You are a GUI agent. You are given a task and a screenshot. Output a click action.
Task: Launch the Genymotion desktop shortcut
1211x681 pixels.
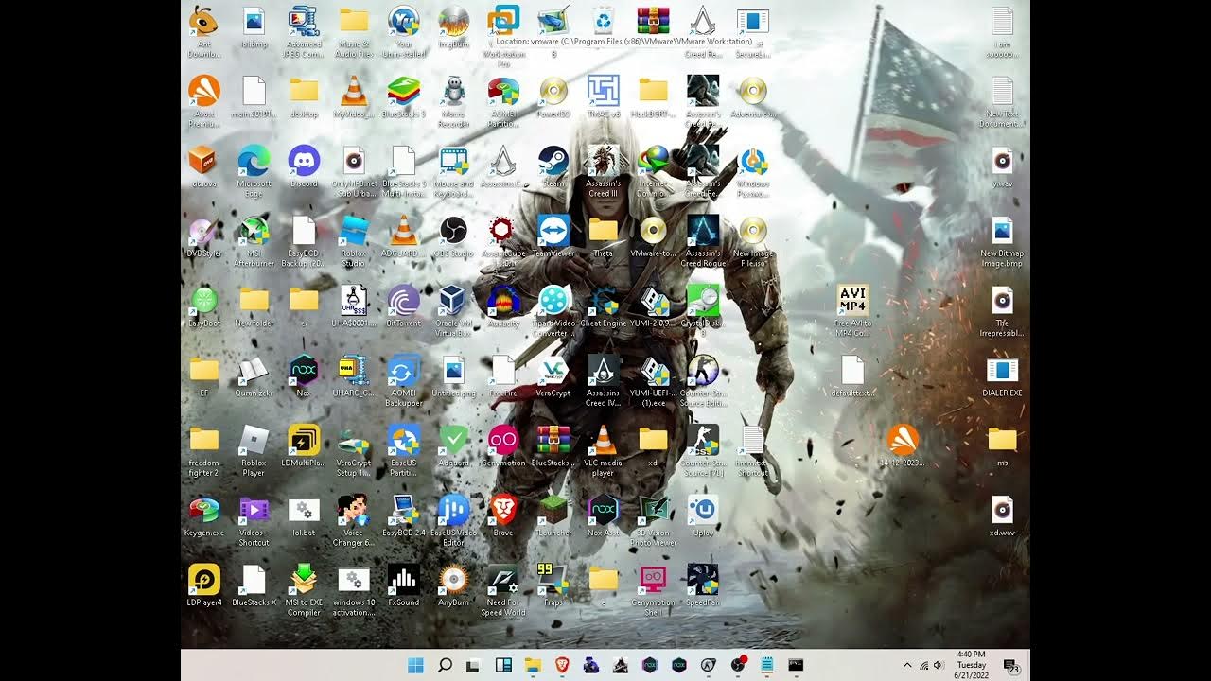pos(503,445)
